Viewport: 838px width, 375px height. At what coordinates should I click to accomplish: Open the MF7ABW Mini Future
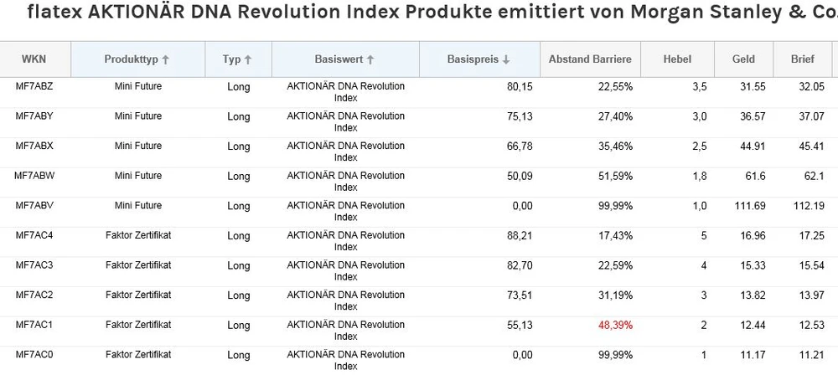(x=34, y=175)
